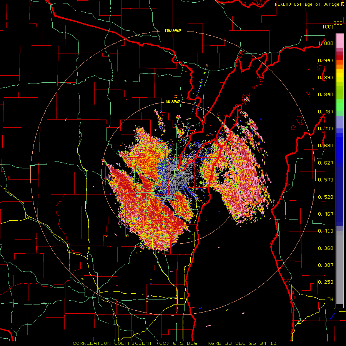Pick the gray swatch near 0.307
Viewport: 346px width, 346px height.
339,267
